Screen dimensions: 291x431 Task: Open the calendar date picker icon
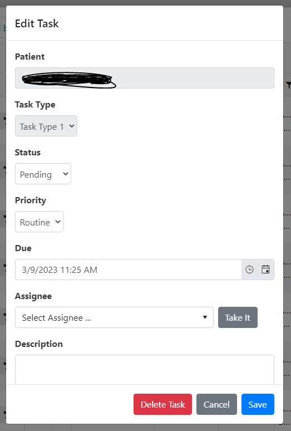(265, 270)
